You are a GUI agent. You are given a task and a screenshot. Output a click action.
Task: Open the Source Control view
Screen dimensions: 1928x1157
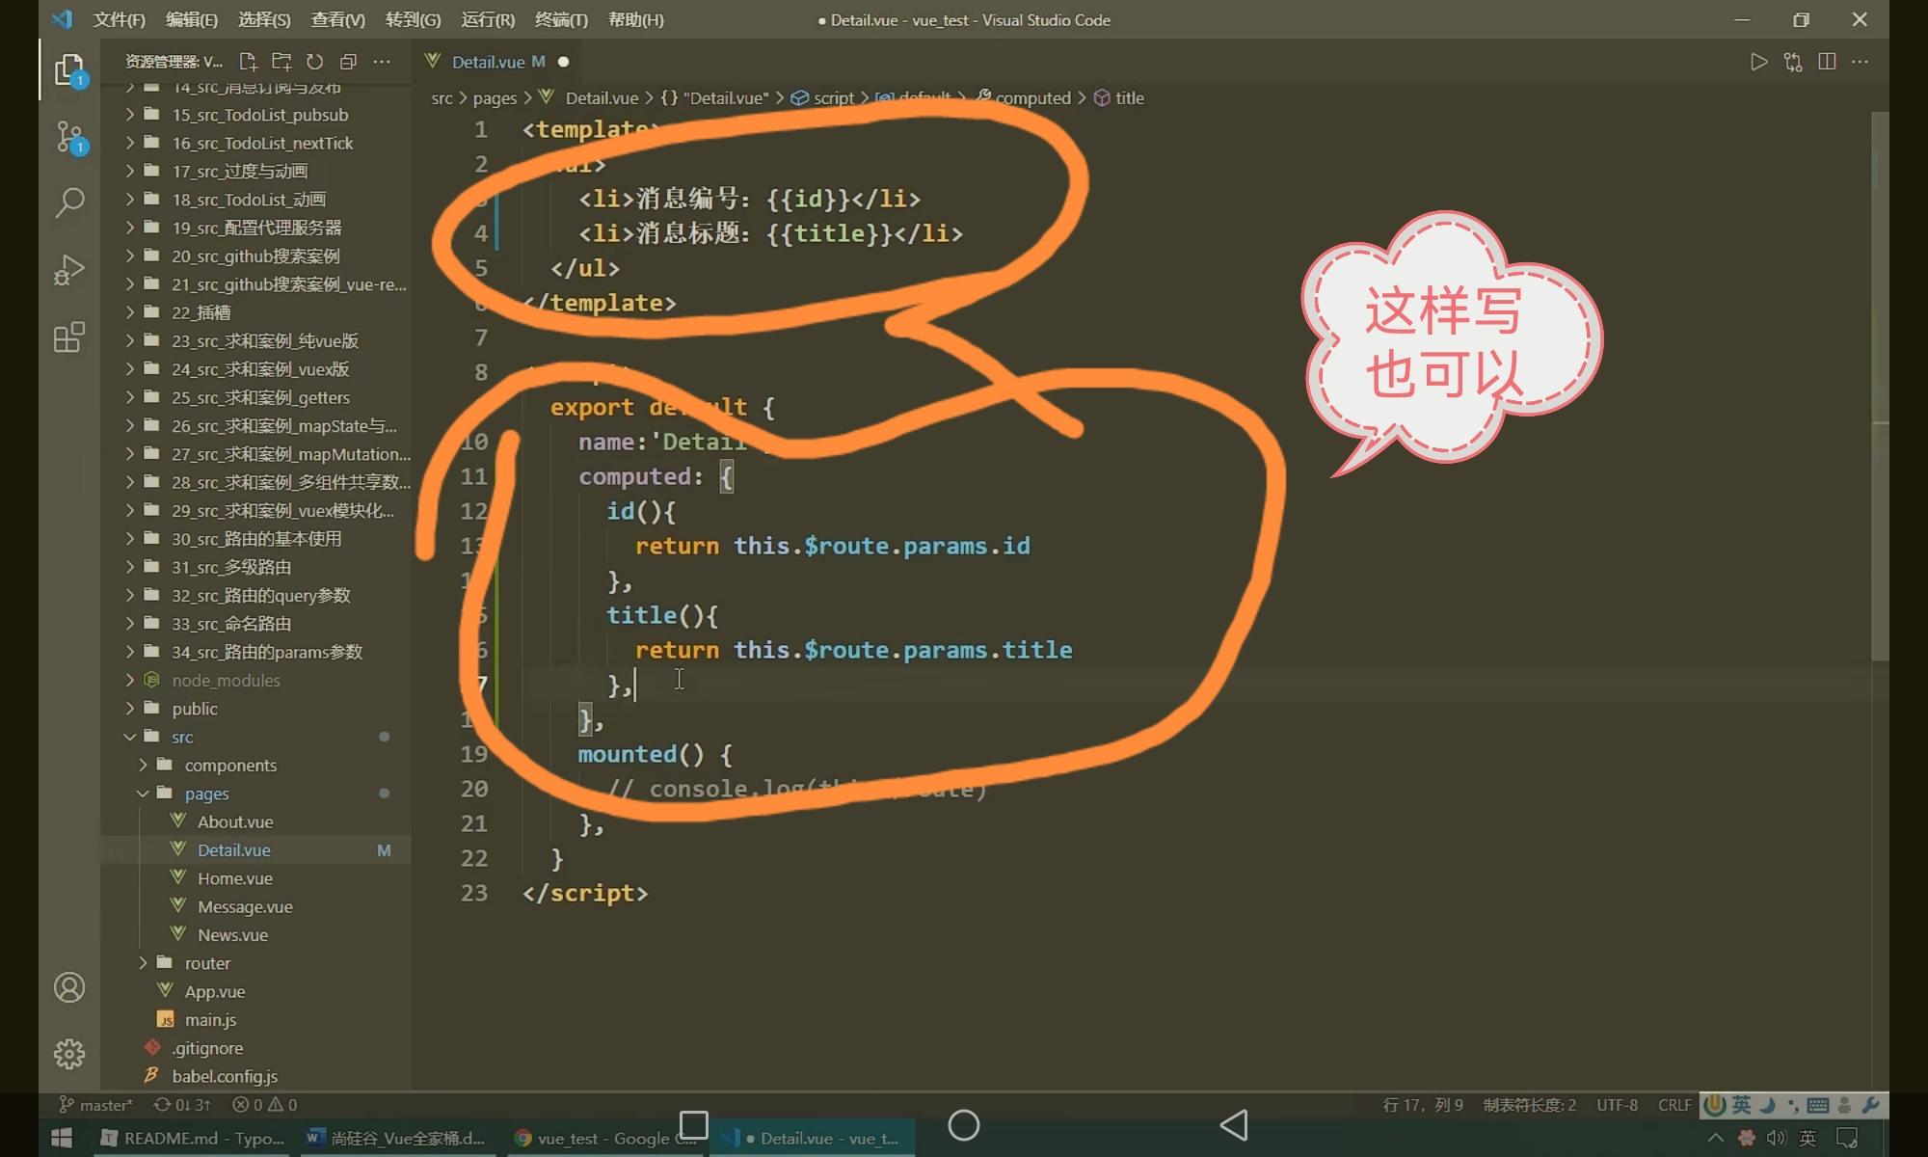[69, 137]
